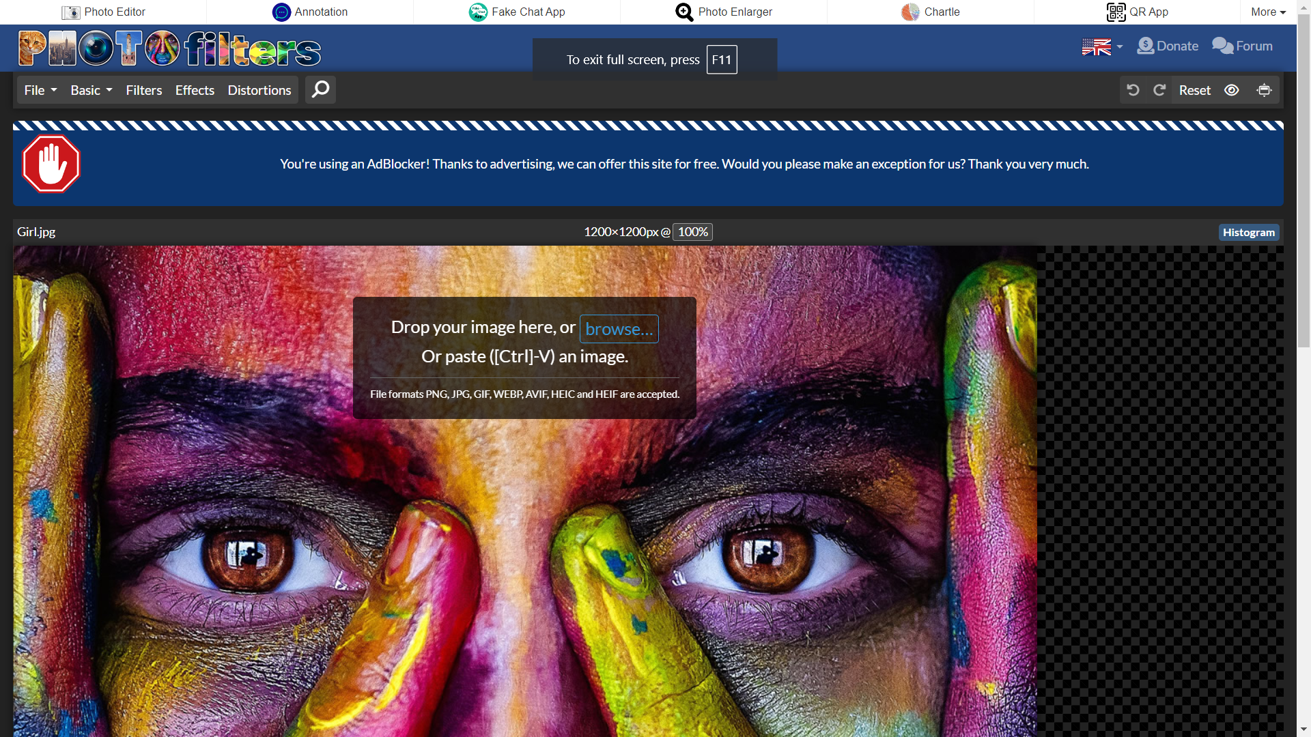Open the Filters menu

tap(144, 90)
